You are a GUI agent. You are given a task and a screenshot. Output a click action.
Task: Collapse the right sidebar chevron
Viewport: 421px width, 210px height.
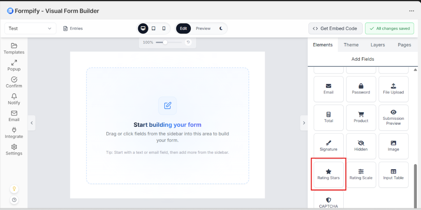[x=304, y=123]
